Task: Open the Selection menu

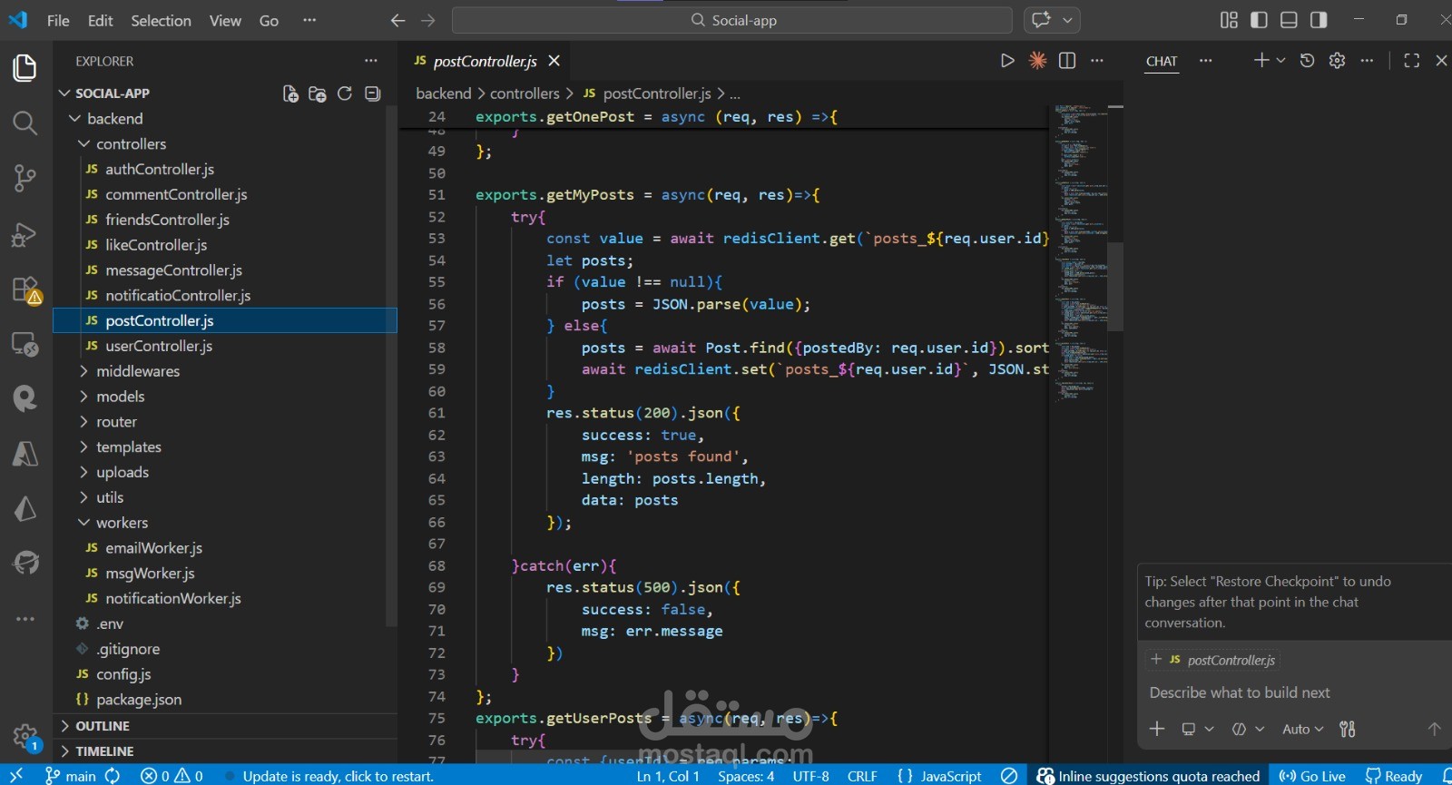Action: (161, 20)
